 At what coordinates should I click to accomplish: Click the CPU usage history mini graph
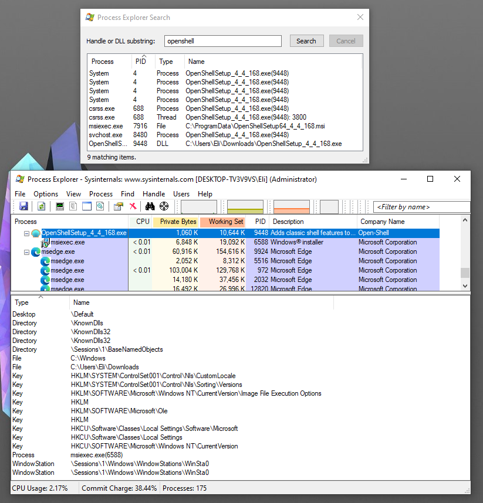pyautogui.click(x=199, y=207)
